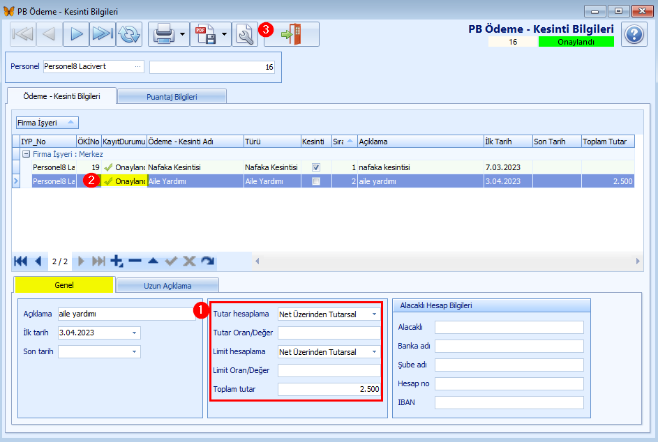Open the blue help question mark

[634, 34]
